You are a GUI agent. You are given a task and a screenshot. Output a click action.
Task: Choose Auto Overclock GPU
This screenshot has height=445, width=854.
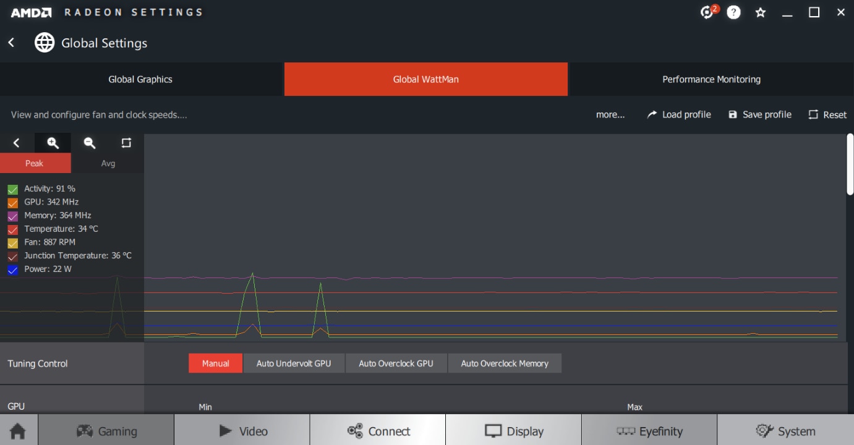pos(396,363)
